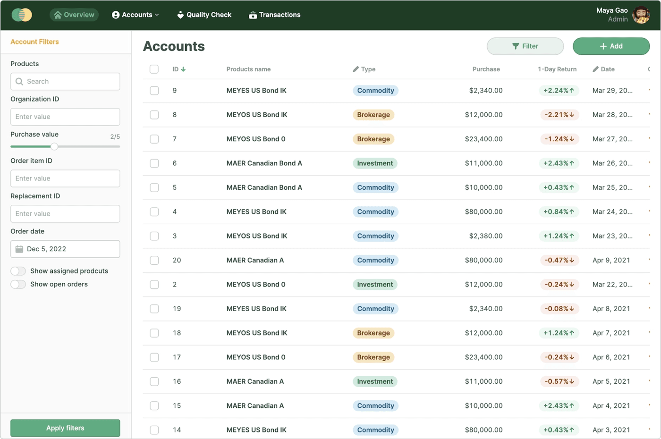
Task: Open the Order date picker showing Dec 5, 2022
Action: (x=65, y=249)
